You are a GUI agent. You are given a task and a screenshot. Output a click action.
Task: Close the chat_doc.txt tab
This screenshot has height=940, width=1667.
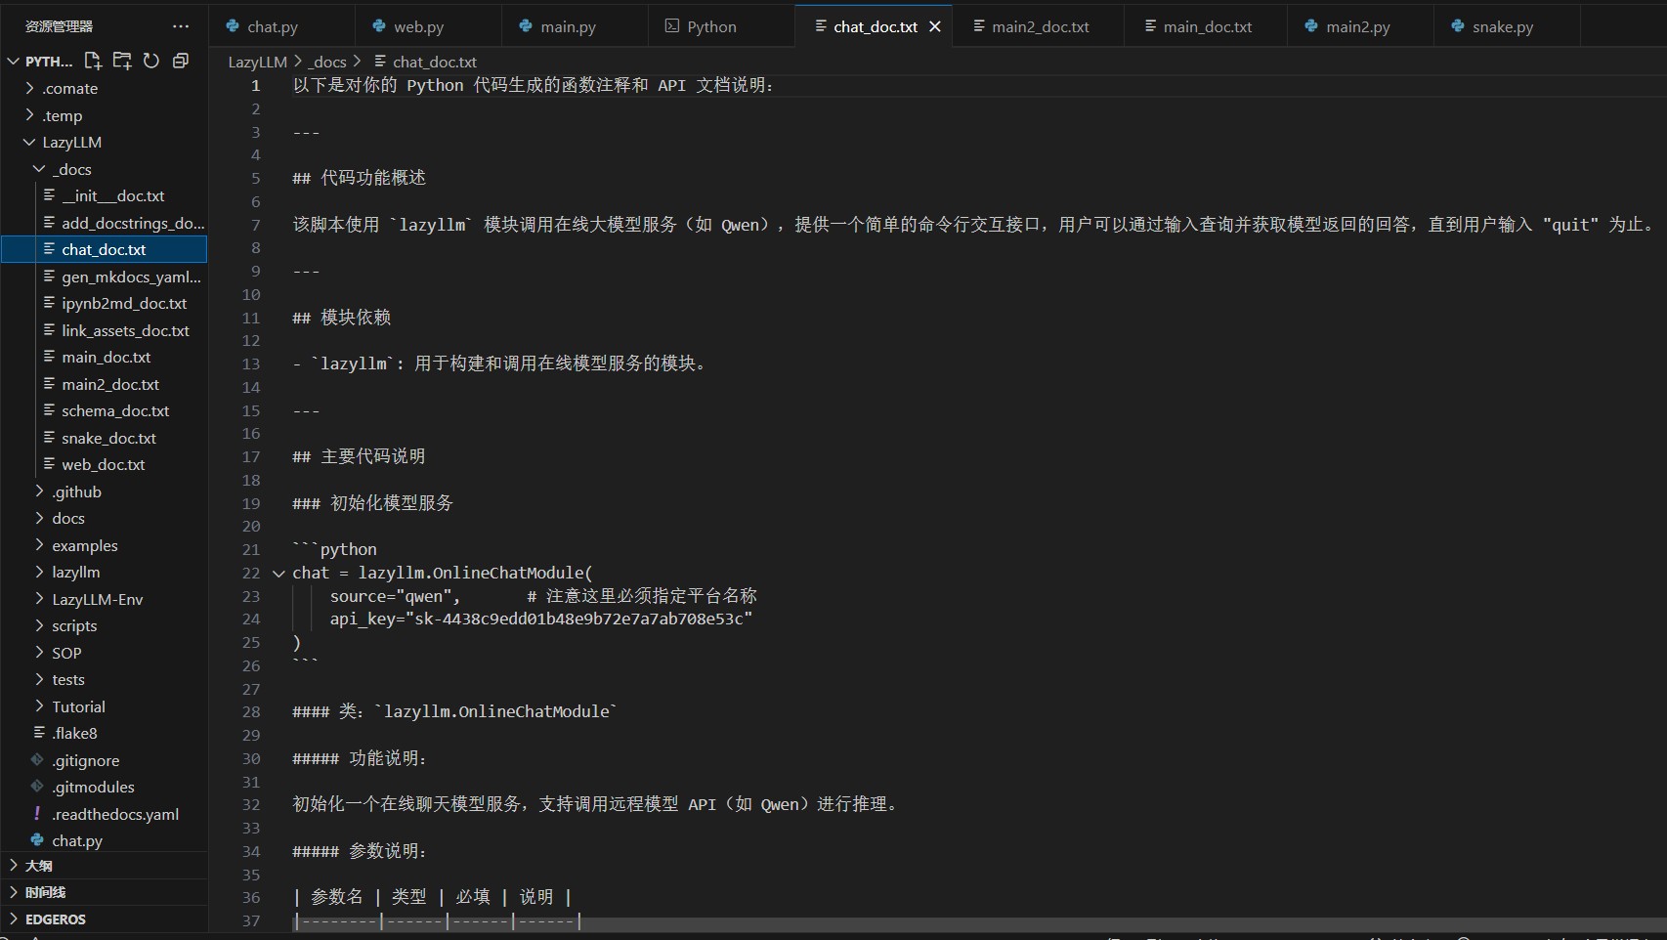pyautogui.click(x=935, y=26)
